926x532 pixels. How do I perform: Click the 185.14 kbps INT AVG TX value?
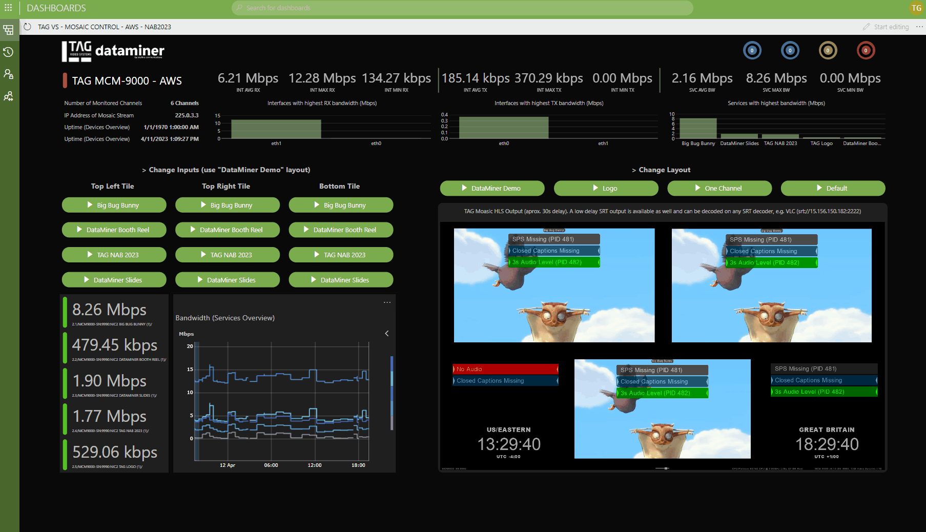pyautogui.click(x=476, y=78)
